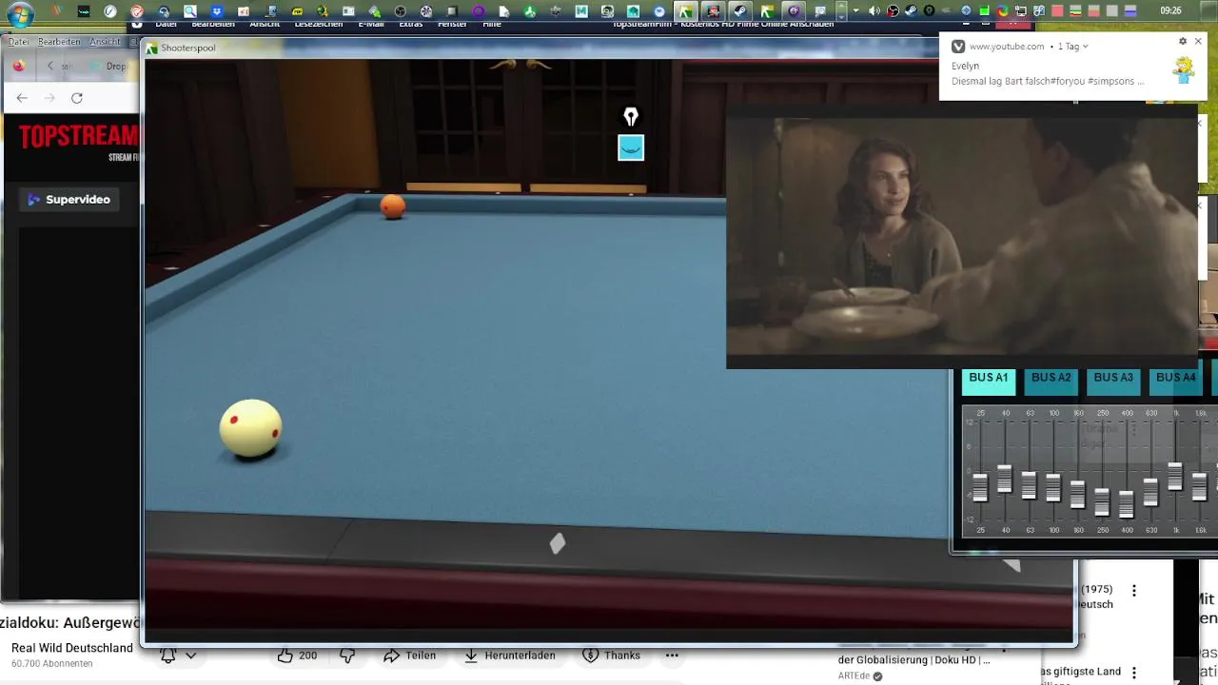Open the options menu on the (1975) recommended video

[1133, 591]
